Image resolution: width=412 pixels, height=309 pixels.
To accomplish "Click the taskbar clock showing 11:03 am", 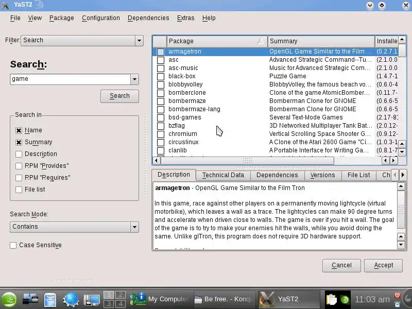I will click(x=372, y=299).
